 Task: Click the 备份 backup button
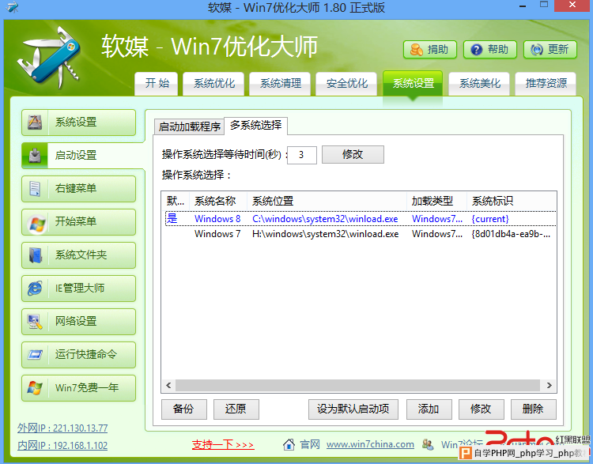[183, 409]
